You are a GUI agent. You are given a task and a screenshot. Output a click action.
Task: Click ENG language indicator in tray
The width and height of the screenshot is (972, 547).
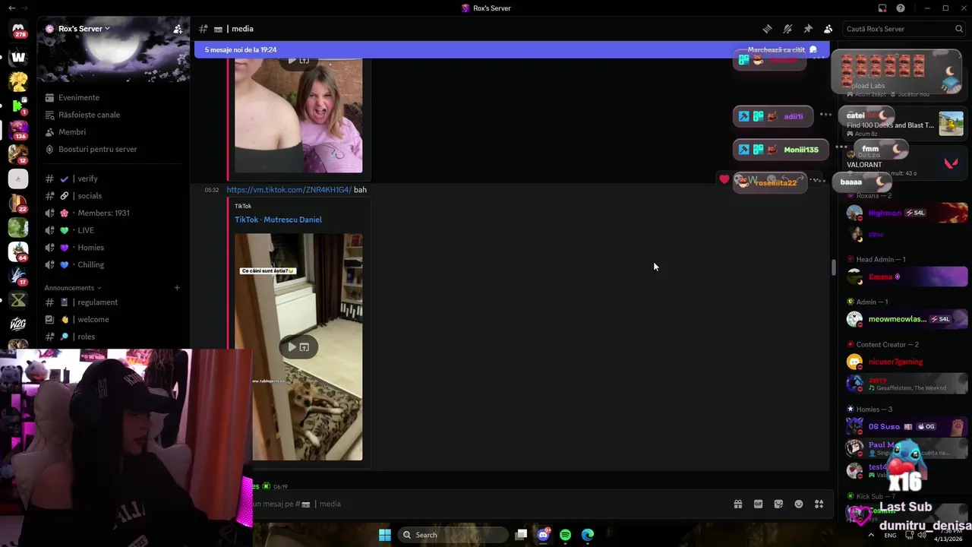(890, 535)
